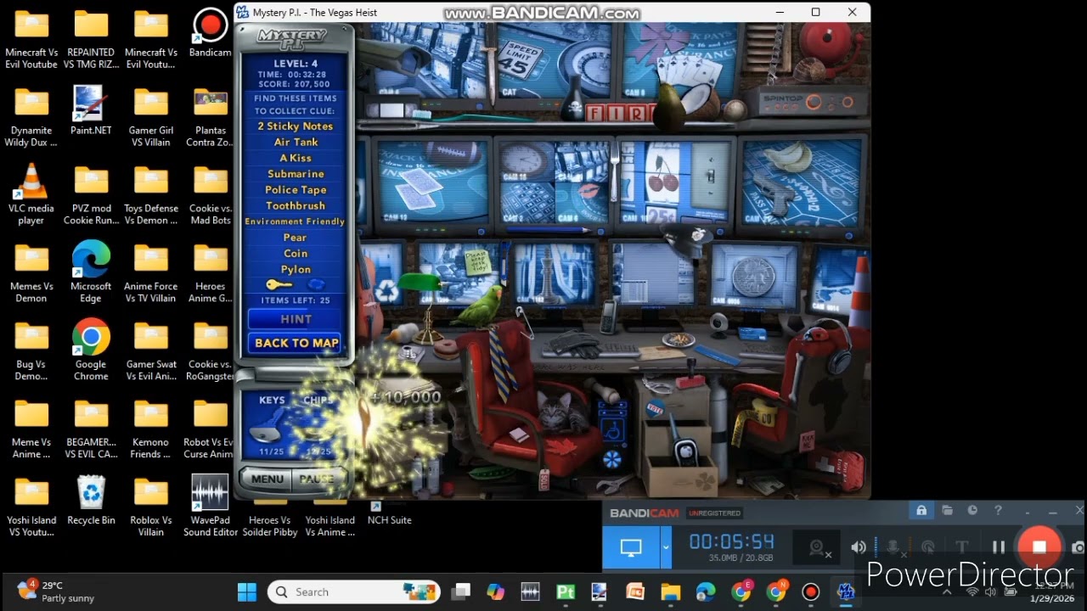Select the Memes Vs Demon folder
The image size is (1087, 611).
coord(31,272)
